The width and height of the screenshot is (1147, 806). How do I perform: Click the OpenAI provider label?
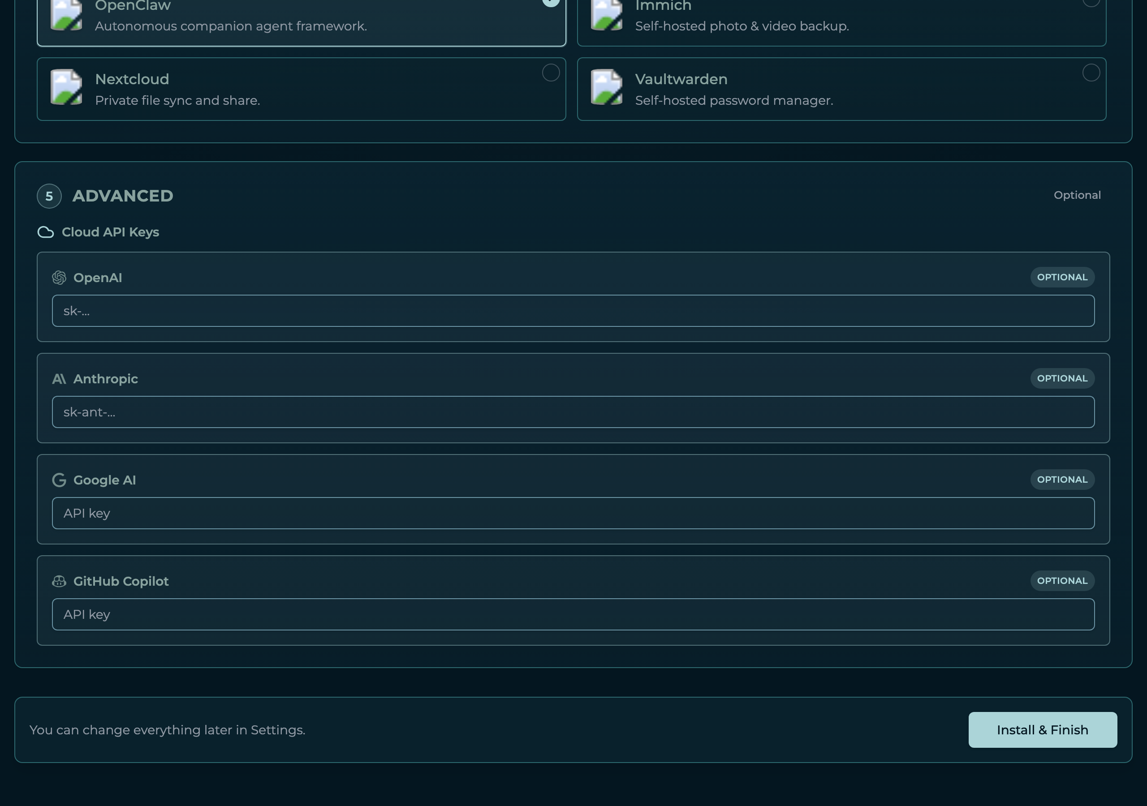click(97, 278)
